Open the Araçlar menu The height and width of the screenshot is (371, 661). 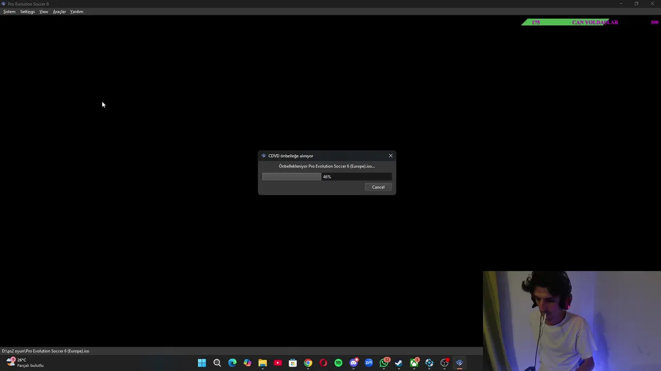click(59, 11)
